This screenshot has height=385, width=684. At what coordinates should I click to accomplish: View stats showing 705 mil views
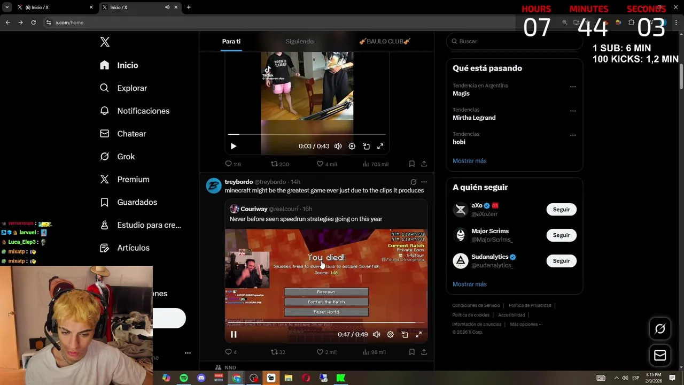tap(375, 164)
